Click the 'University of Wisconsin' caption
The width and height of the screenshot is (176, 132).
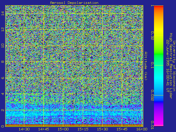pos(174,66)
